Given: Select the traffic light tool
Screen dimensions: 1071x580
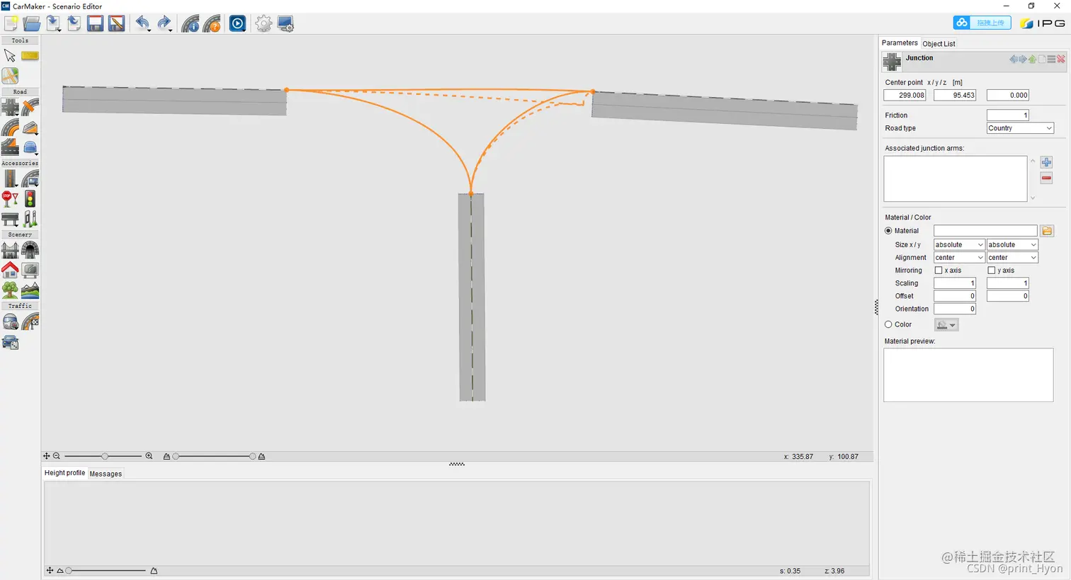Looking at the screenshot, I should [x=30, y=199].
